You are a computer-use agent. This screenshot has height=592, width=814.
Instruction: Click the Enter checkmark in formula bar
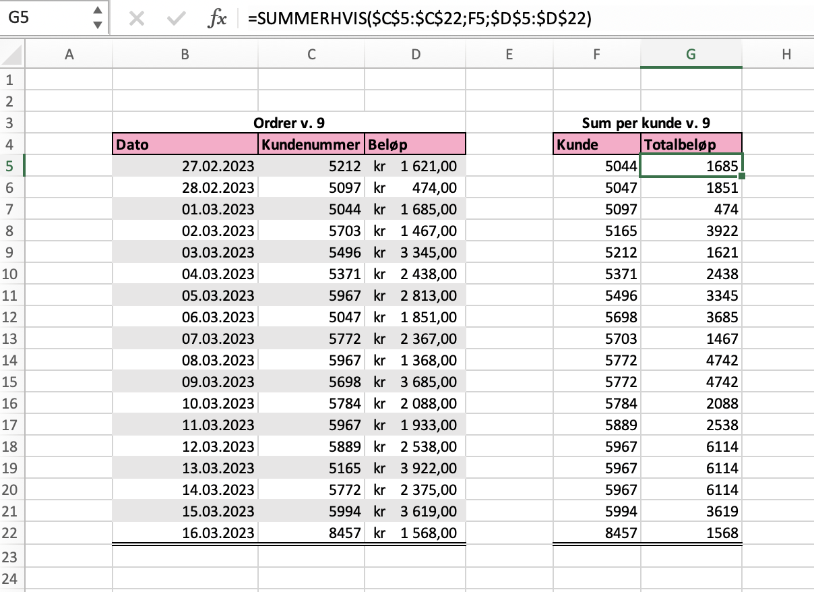(177, 19)
